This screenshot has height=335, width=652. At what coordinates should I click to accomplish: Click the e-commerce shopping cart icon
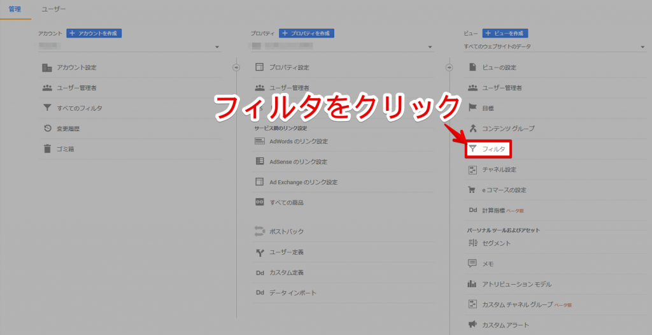472,190
